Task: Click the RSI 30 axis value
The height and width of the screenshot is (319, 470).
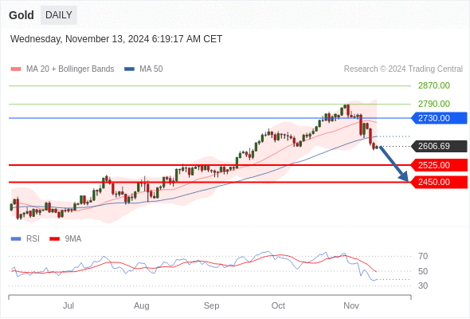Action: [423, 286]
